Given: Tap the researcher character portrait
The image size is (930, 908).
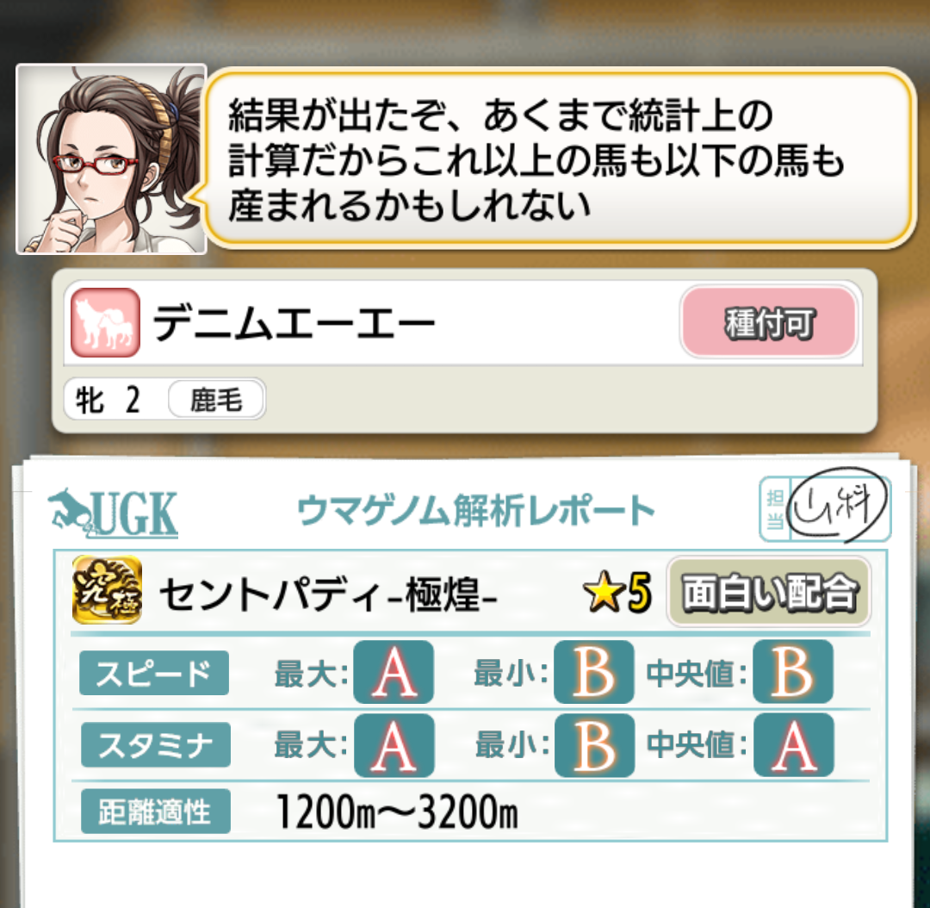Looking at the screenshot, I should 111,159.
